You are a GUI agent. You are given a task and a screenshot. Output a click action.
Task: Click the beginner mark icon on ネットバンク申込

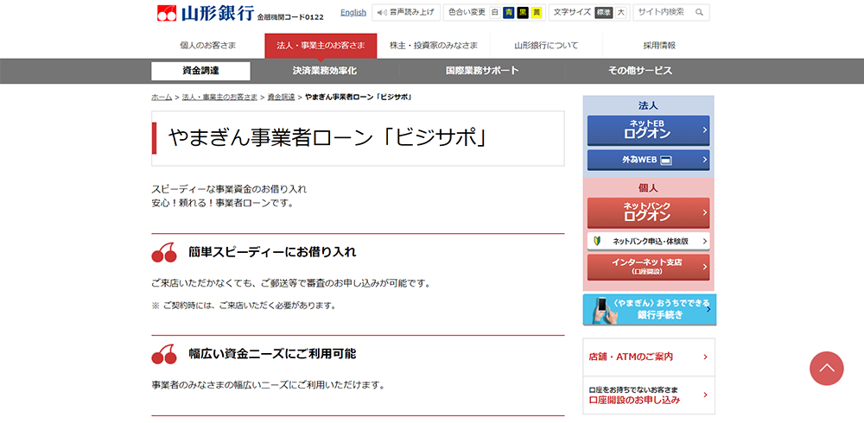coord(597,241)
